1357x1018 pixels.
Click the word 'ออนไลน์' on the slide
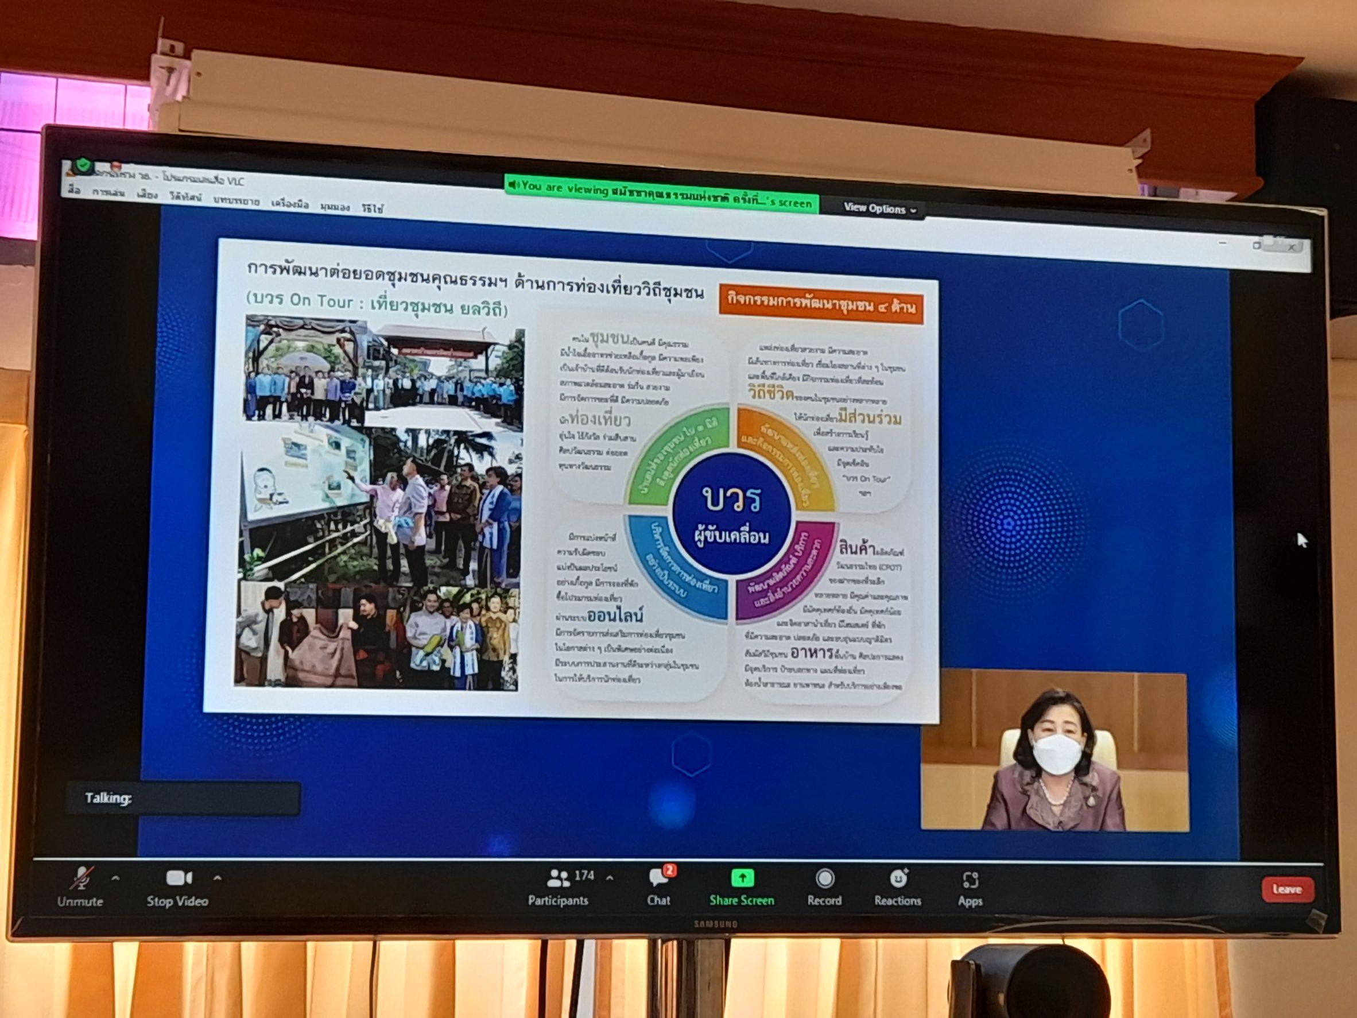(x=615, y=615)
